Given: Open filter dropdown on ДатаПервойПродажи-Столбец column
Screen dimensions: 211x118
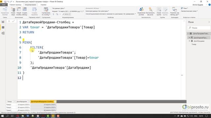Looking at the screenshot, I should coord(55,102).
